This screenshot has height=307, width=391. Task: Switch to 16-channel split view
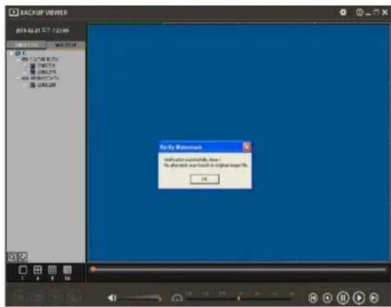pyautogui.click(x=67, y=270)
